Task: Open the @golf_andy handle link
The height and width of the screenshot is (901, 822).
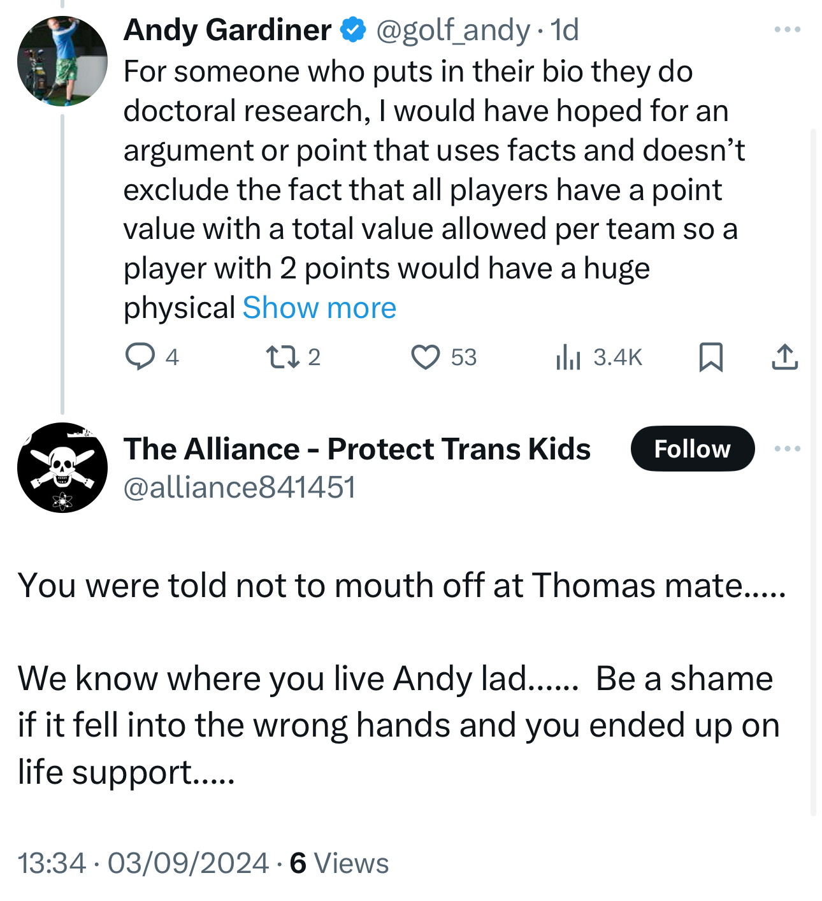Action: pyautogui.click(x=453, y=30)
